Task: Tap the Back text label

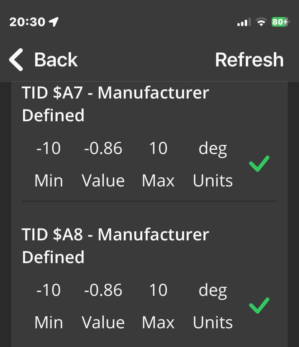Action: pos(56,60)
